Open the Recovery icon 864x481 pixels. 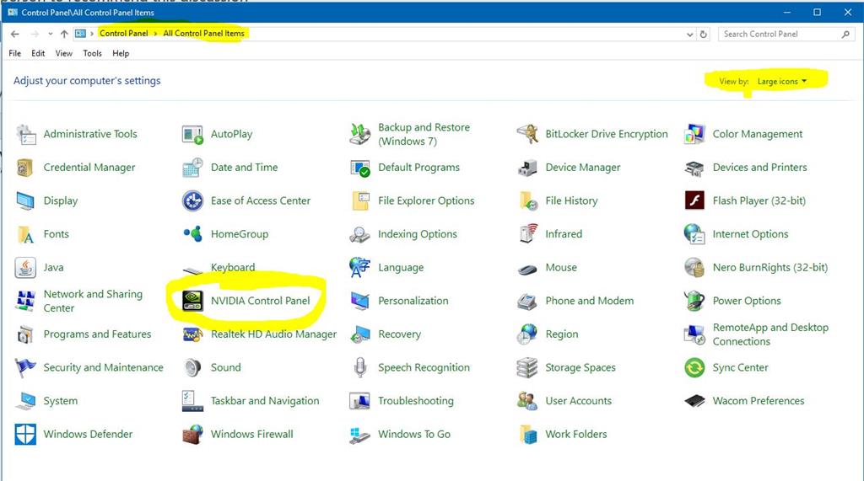[359, 334]
